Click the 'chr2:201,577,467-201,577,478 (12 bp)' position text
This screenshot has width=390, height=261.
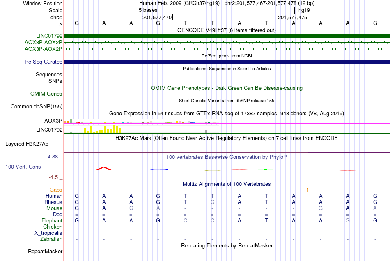[269, 3]
